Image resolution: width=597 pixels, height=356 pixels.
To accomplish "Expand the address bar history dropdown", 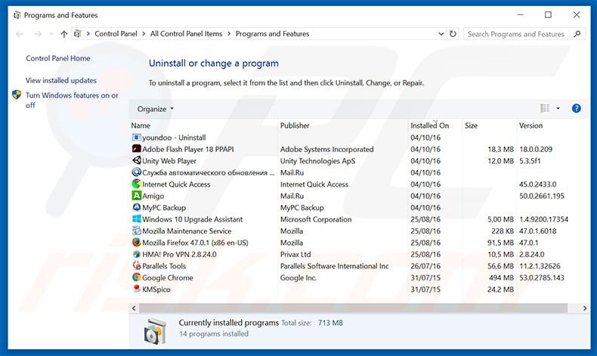I will pyautogui.click(x=441, y=34).
